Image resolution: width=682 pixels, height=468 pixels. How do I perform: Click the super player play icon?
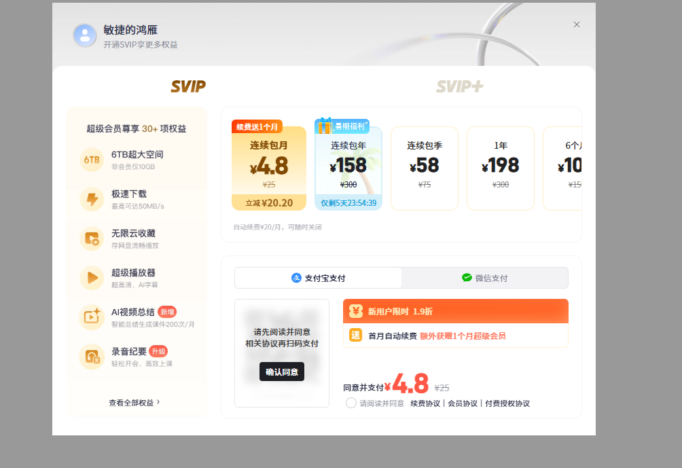pyautogui.click(x=92, y=278)
